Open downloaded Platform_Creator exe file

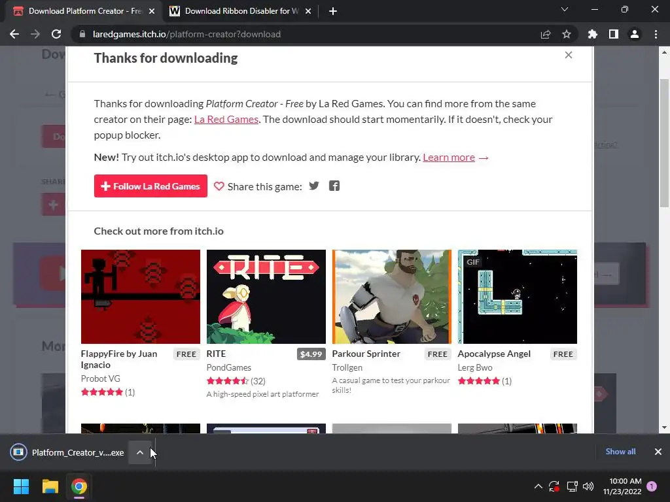[x=68, y=452]
